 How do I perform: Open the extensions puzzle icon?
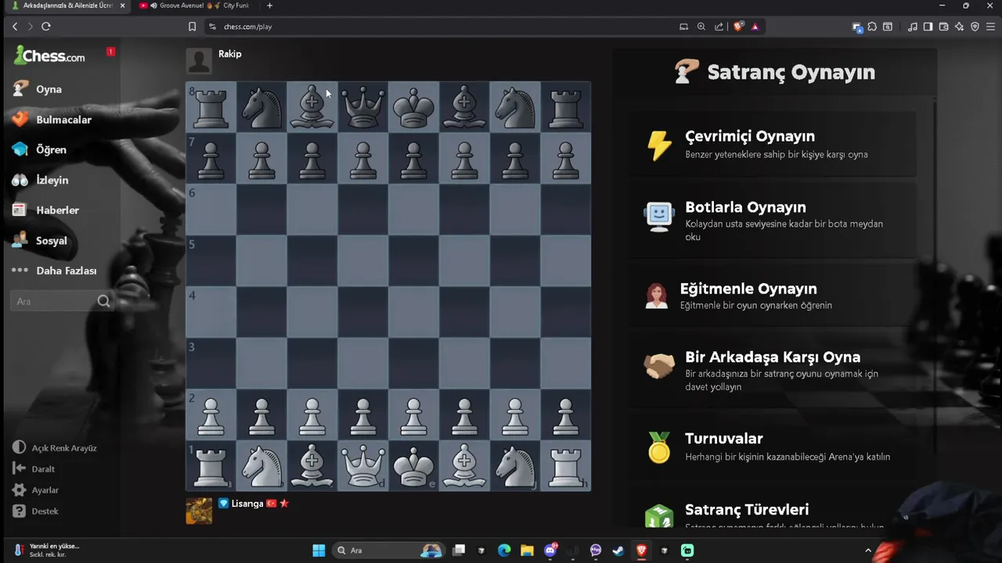coord(872,27)
